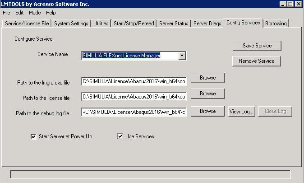Switch to the Borrowing tab
Viewport: 304px width, 183px height.
(276, 23)
